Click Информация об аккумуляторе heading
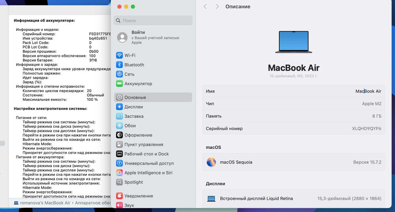This screenshot has height=212, width=395. [x=44, y=21]
